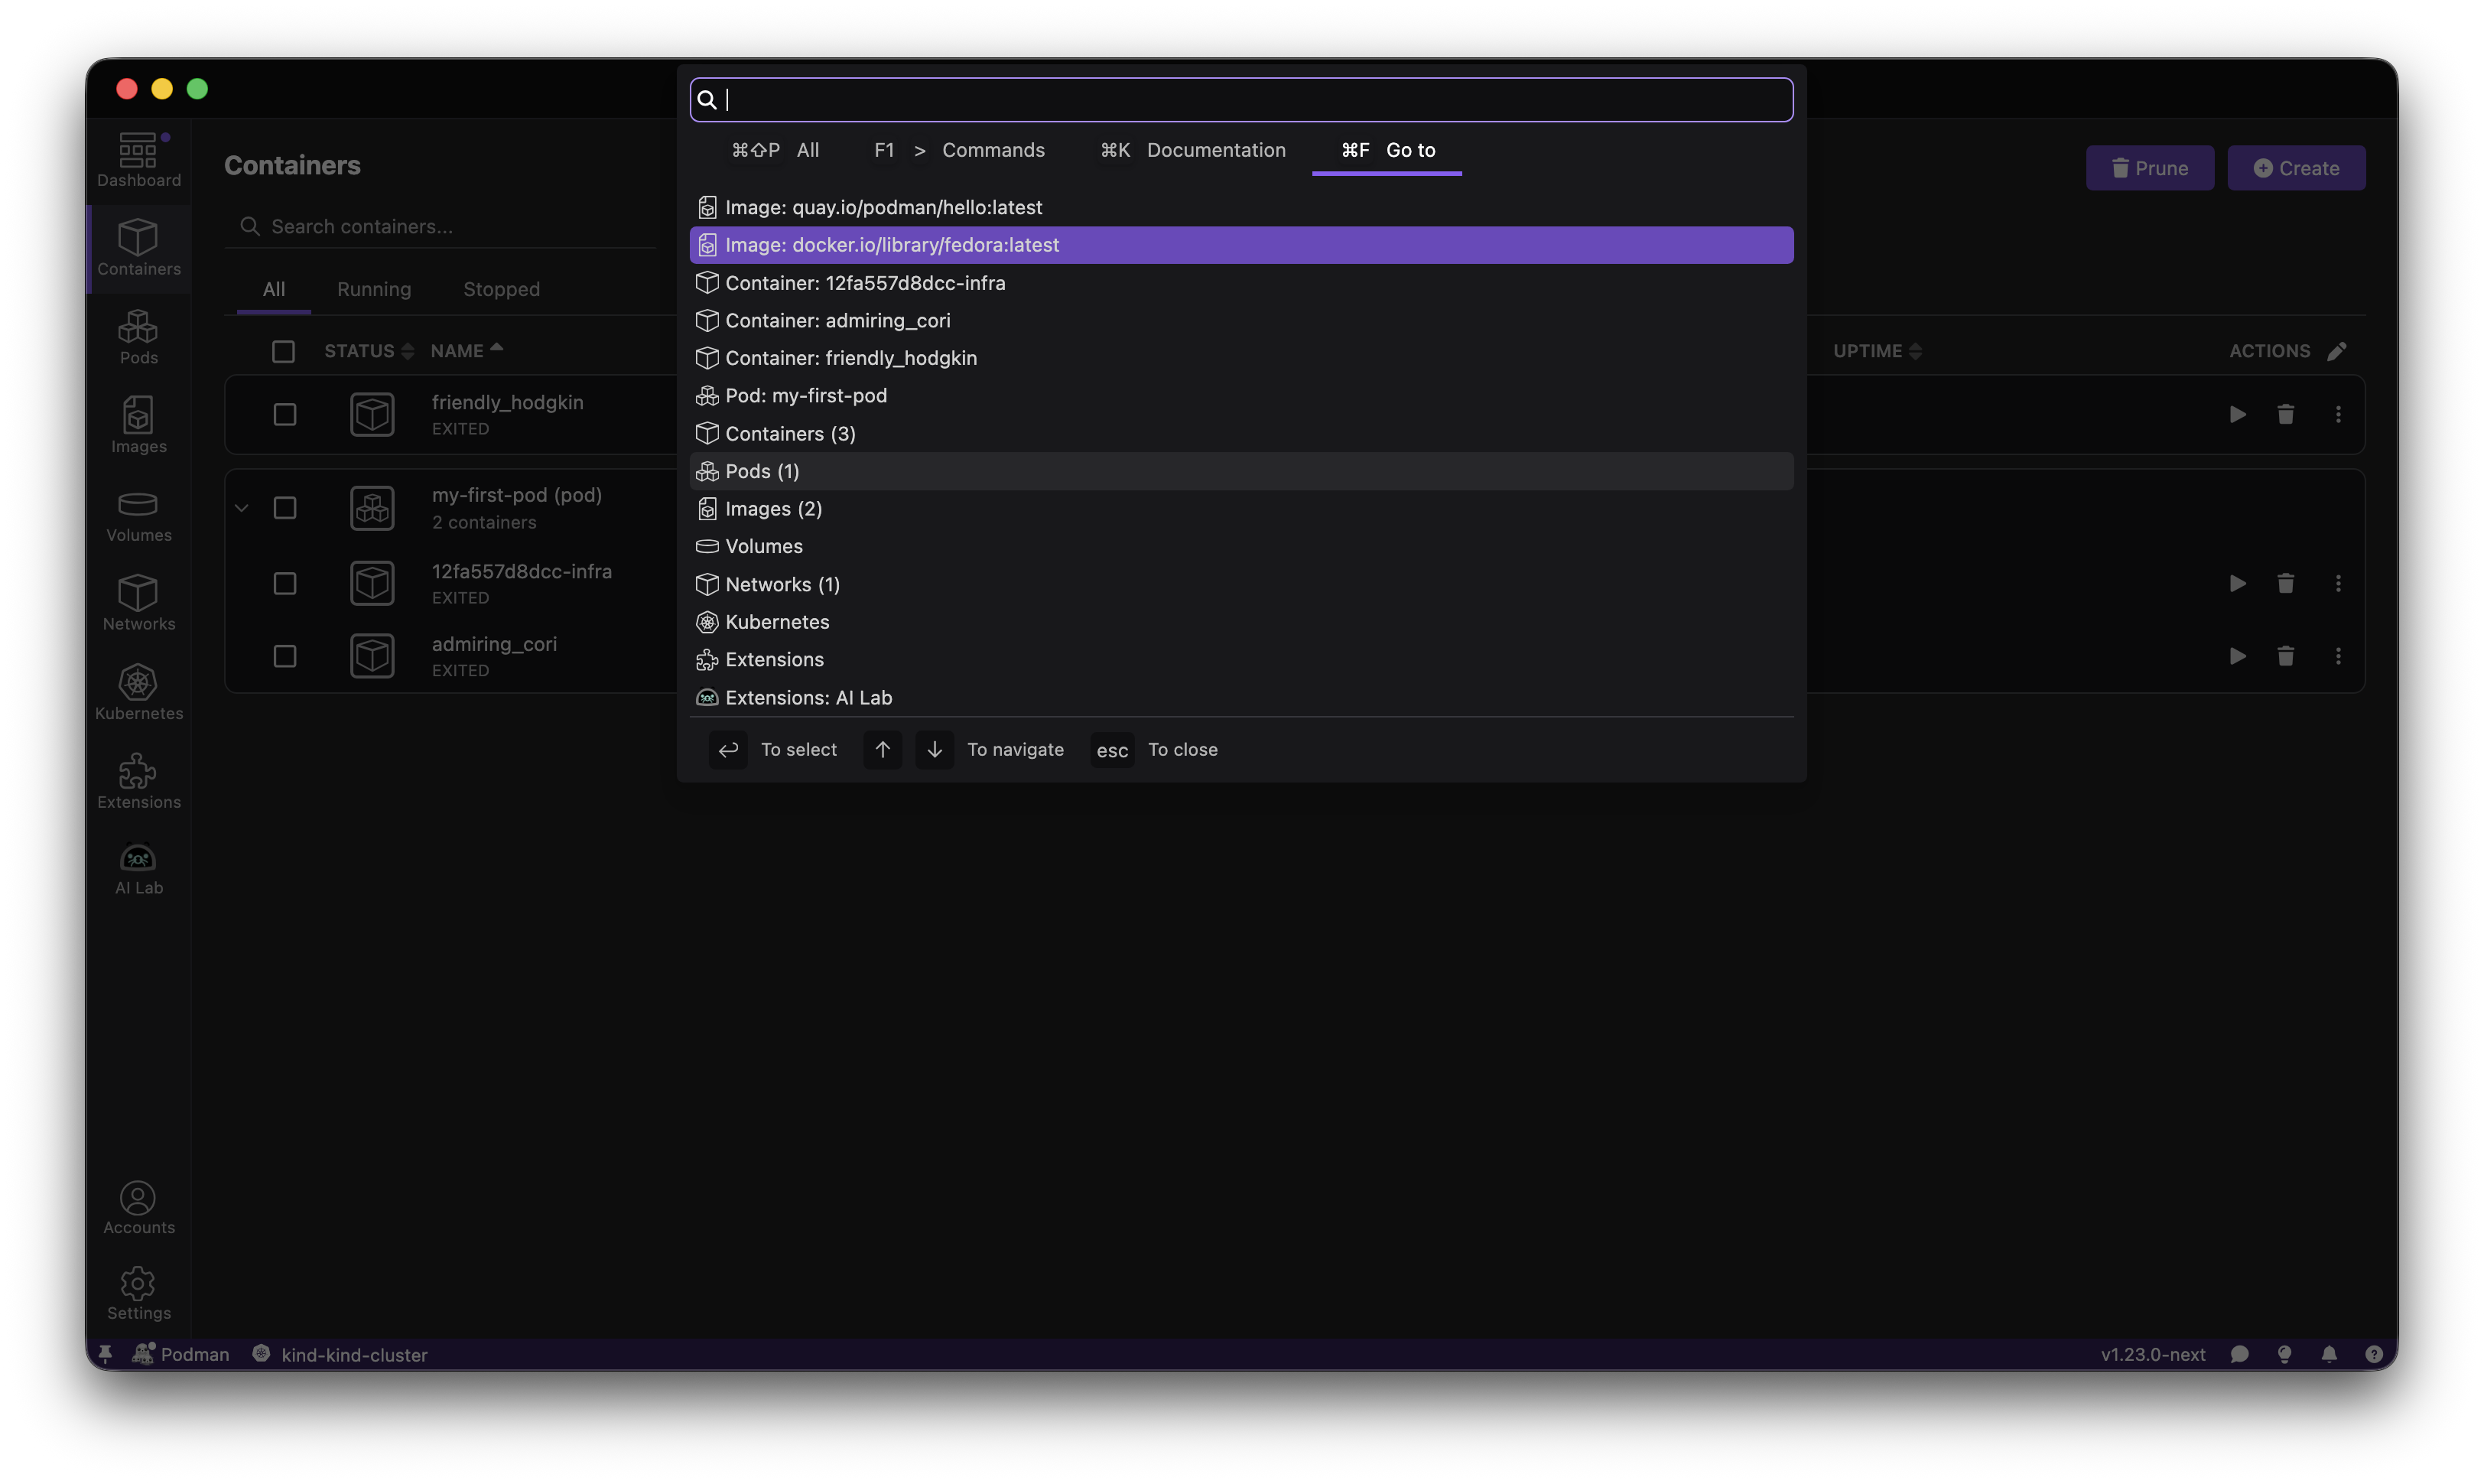Image resolution: width=2484 pixels, height=1484 pixels.
Task: Open the Images sidebar icon
Action: (x=138, y=425)
